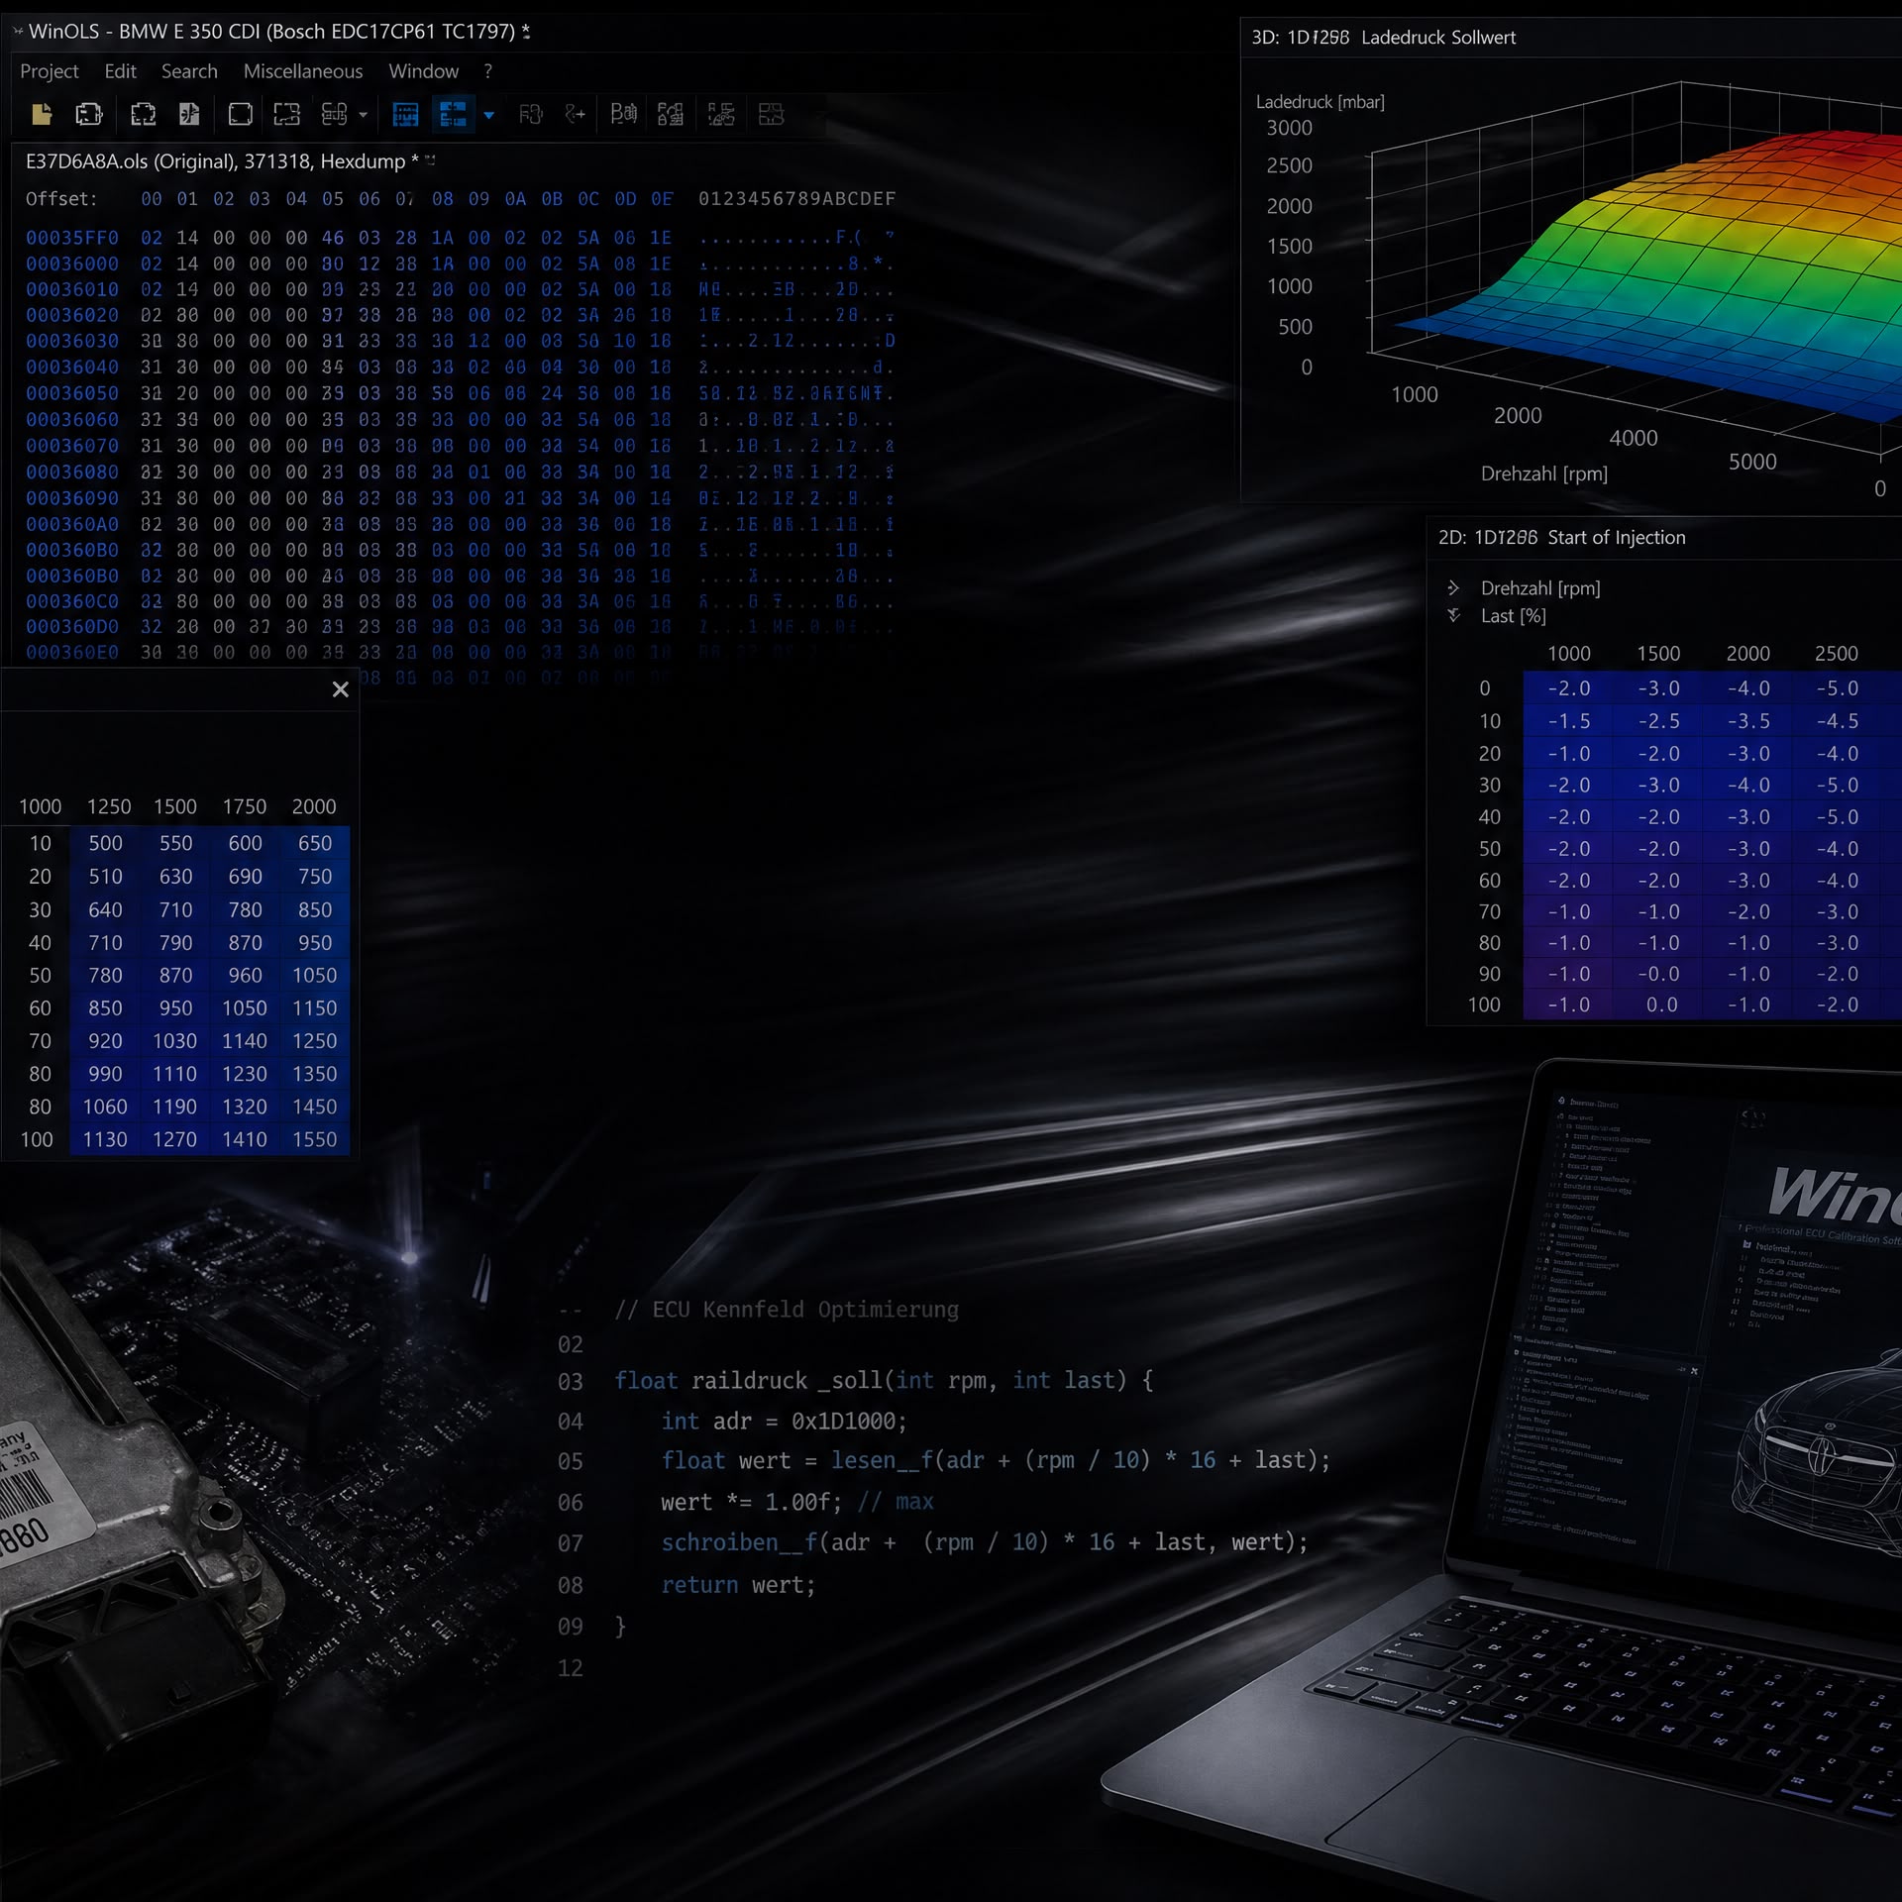Click the 3D Ladedruck Sollwert panel title
The height and width of the screenshot is (1902, 1902).
pyautogui.click(x=1384, y=38)
